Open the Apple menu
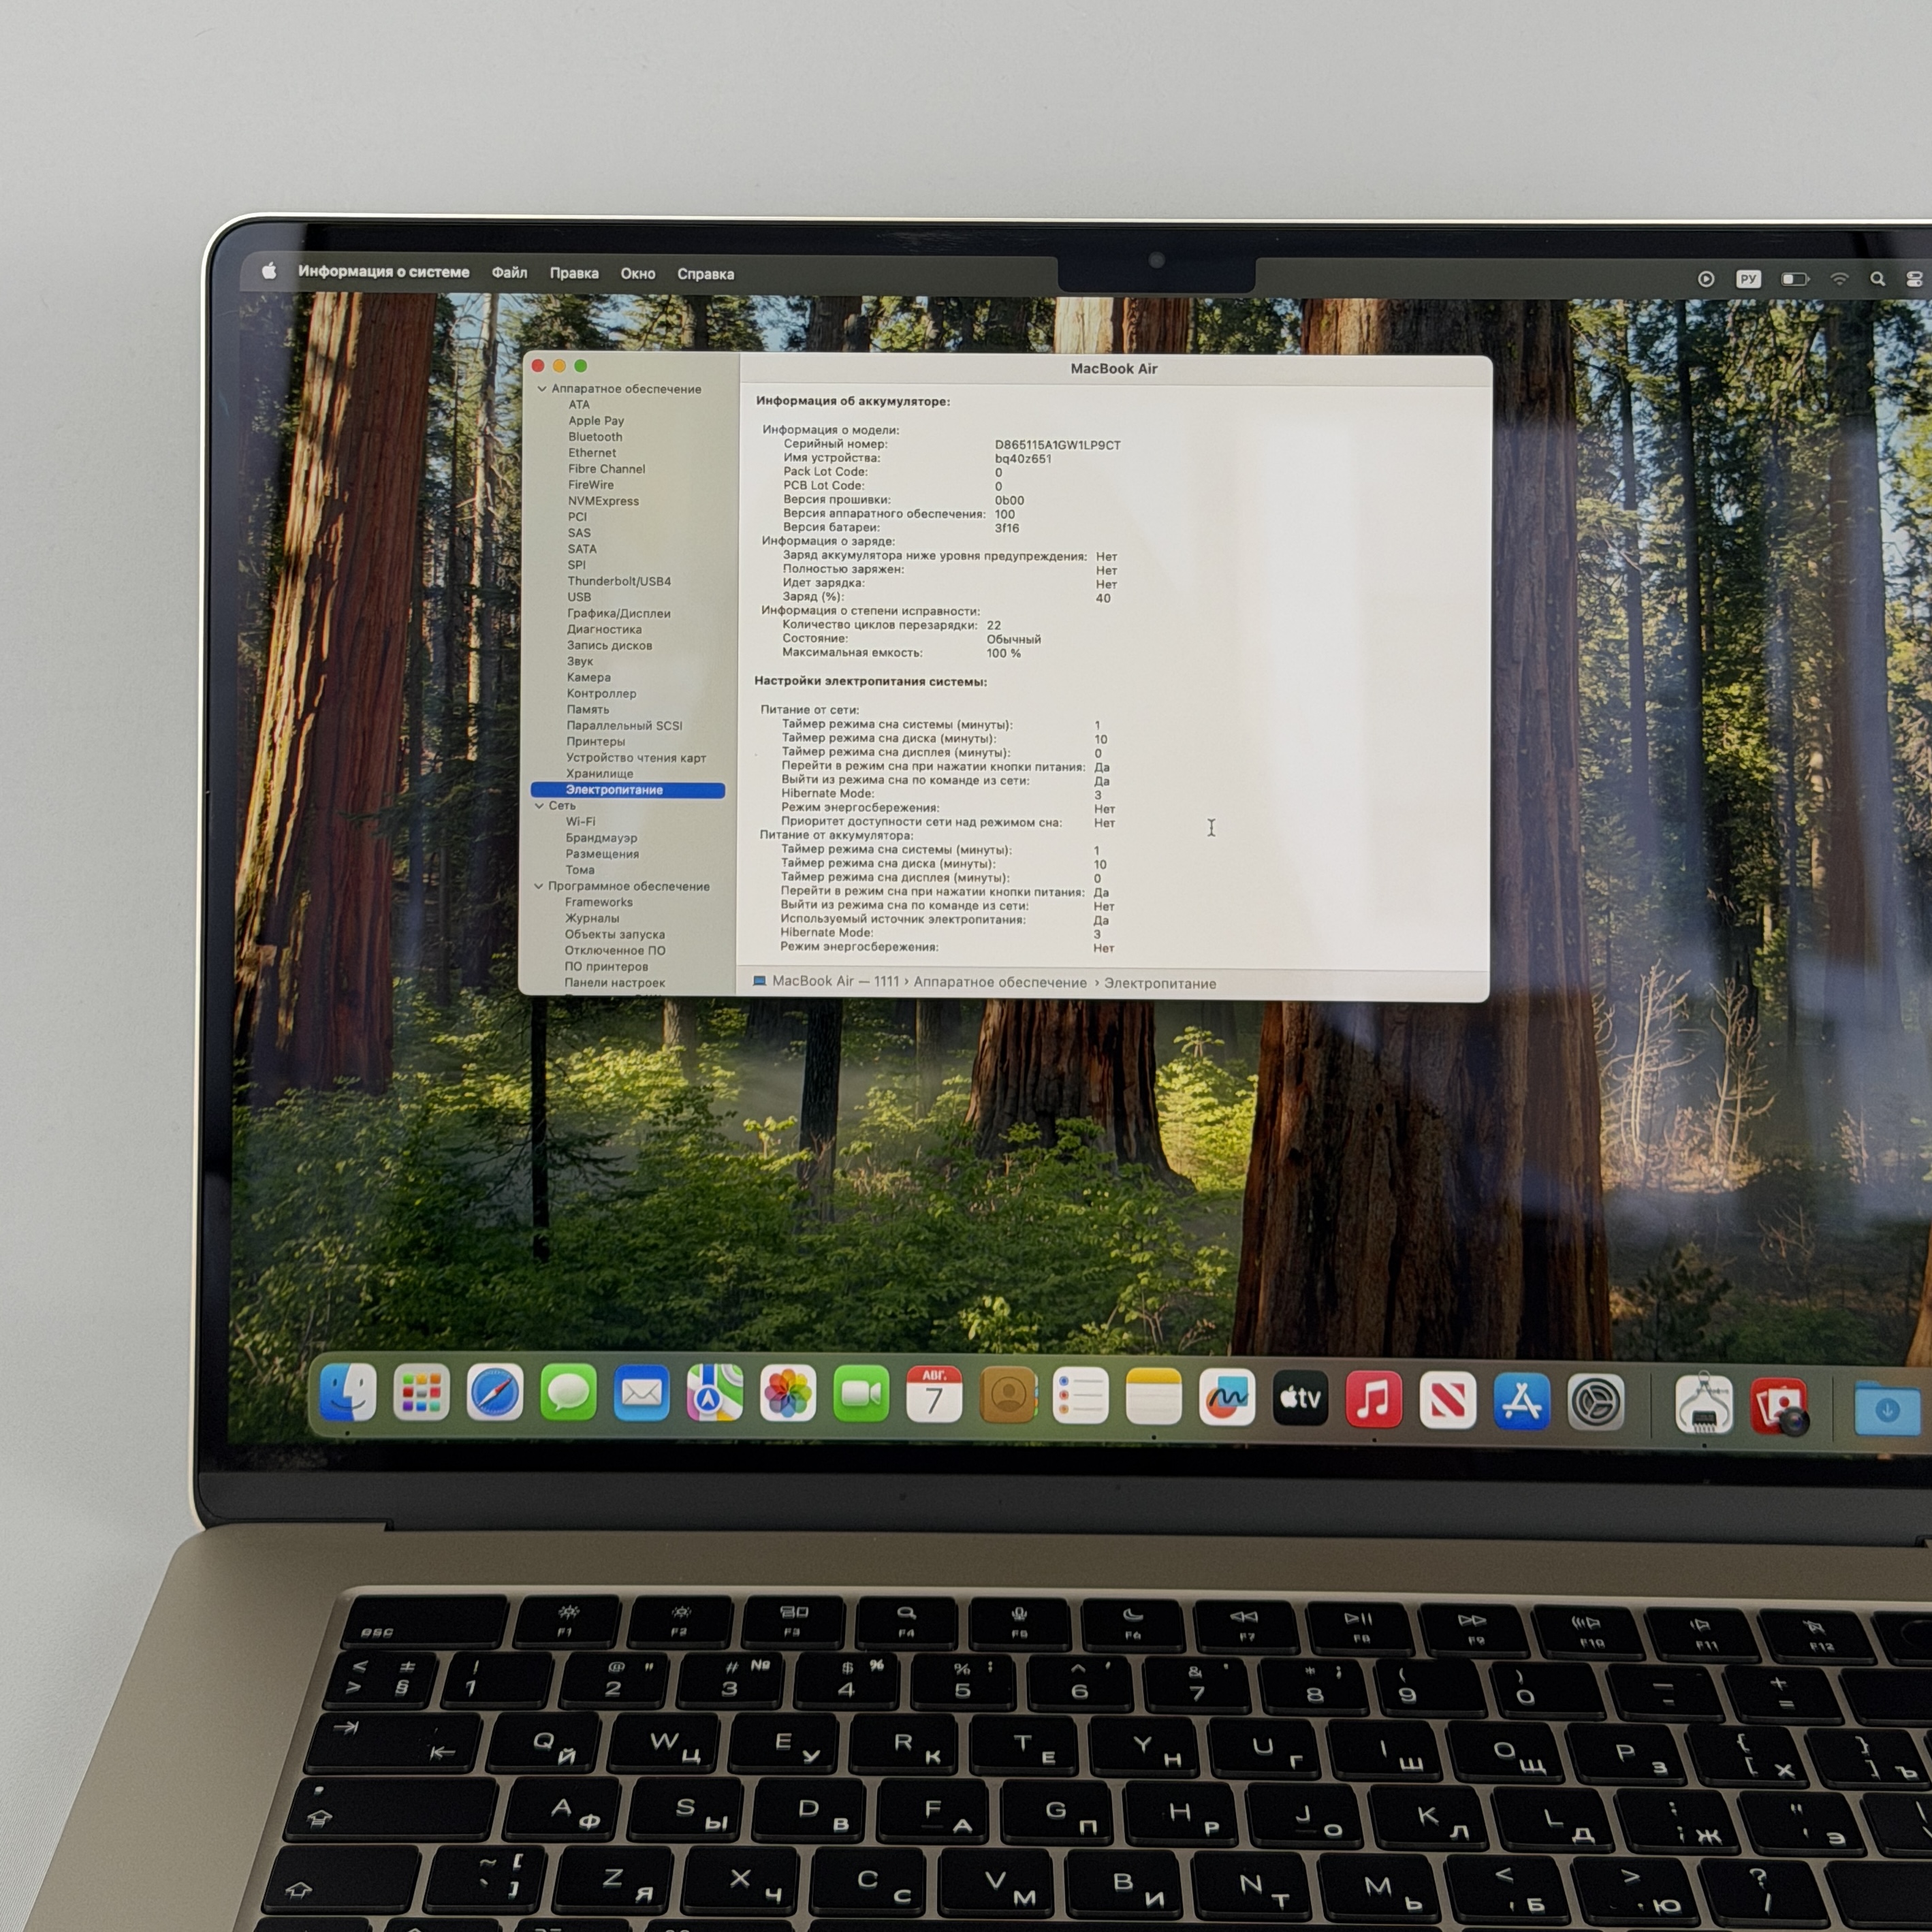The height and width of the screenshot is (1932, 1932). coord(269,271)
